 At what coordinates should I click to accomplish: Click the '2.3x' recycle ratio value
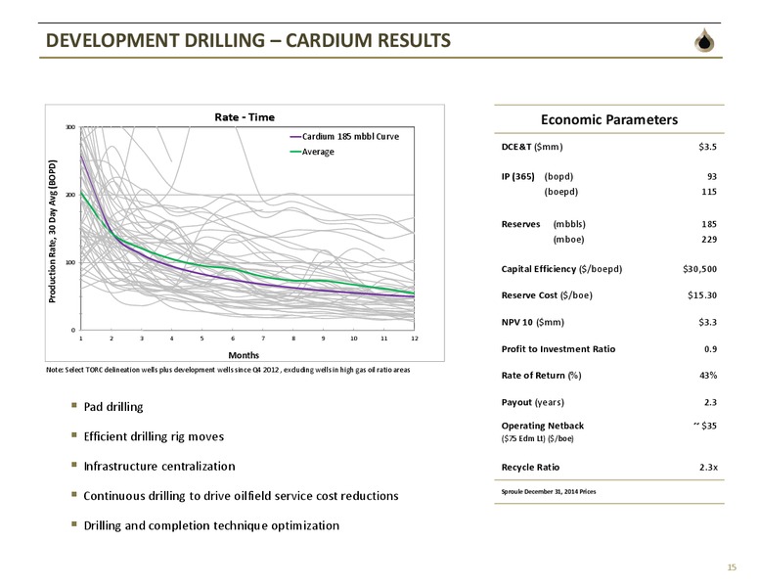709,468
